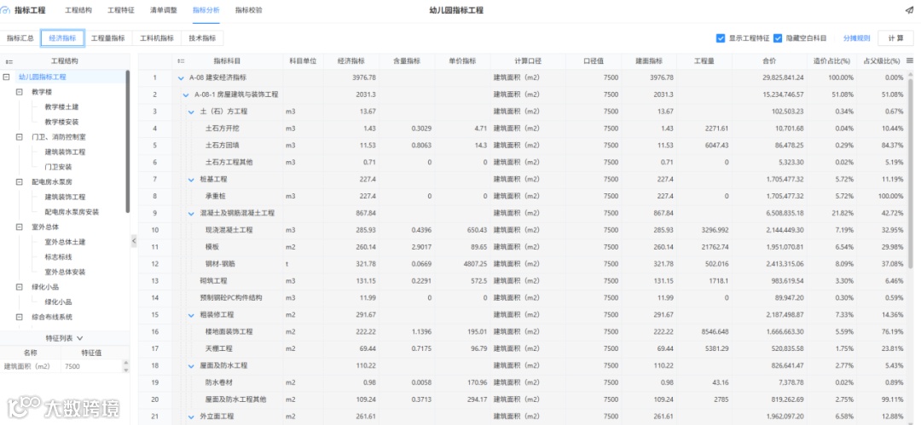Toggle the 显示工程特征 checkbox

click(x=721, y=38)
